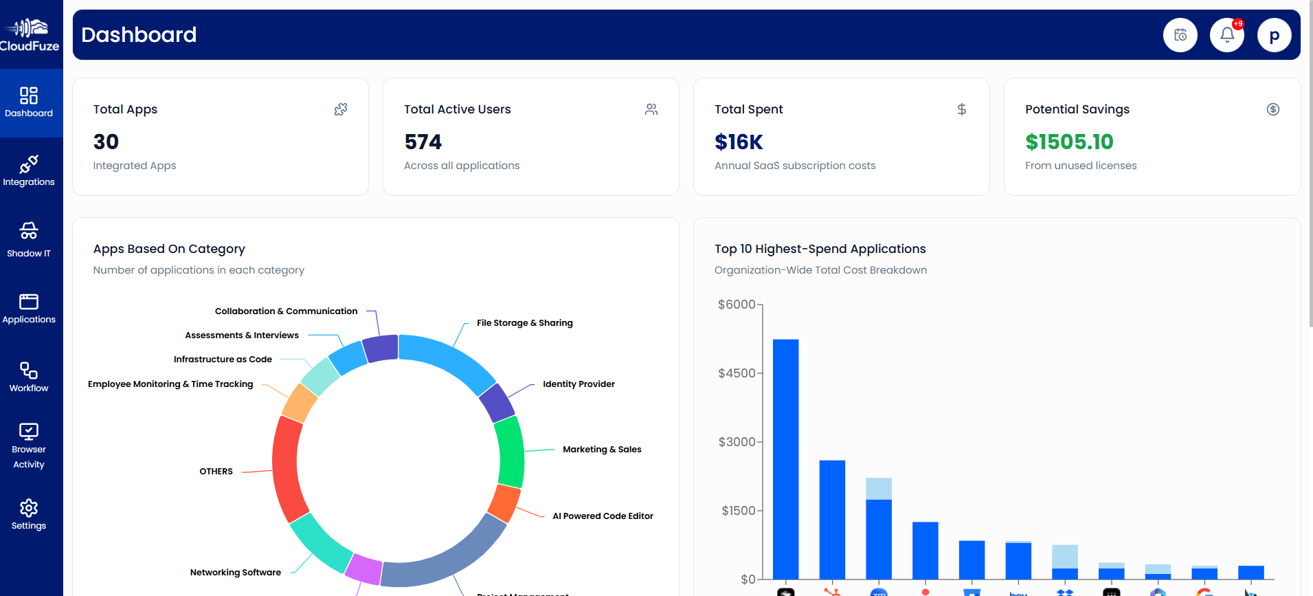Open Settings from the sidebar
Image resolution: width=1313 pixels, height=596 pixels.
pos(29,515)
